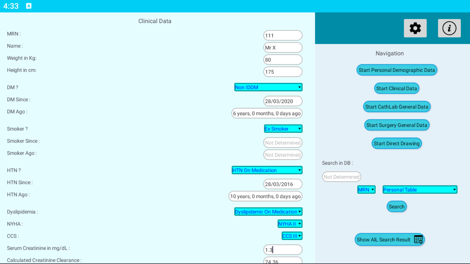470x264 pixels.
Task: Select search field type MRN dropdown
Action: coord(366,190)
